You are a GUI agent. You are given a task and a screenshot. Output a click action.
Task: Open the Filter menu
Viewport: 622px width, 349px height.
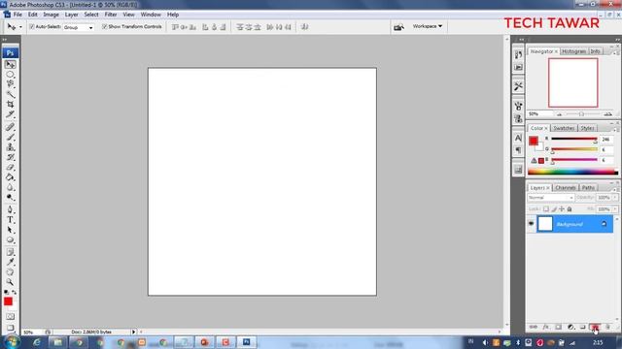tap(111, 15)
